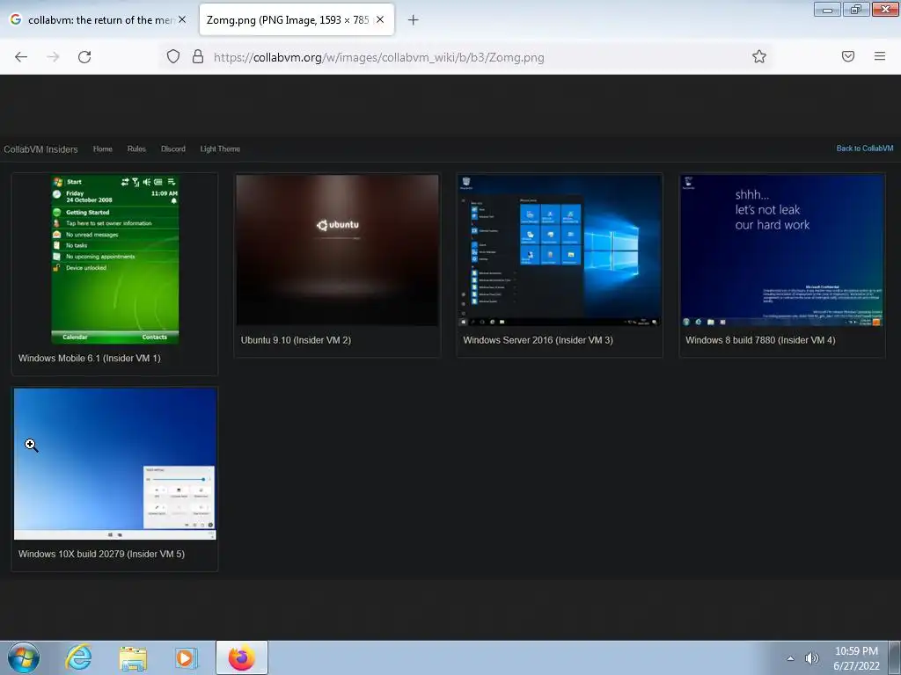Click 'Windows 8 build 7880 (Insider VM 4)' caption
The height and width of the screenshot is (675, 901).
pyautogui.click(x=760, y=340)
